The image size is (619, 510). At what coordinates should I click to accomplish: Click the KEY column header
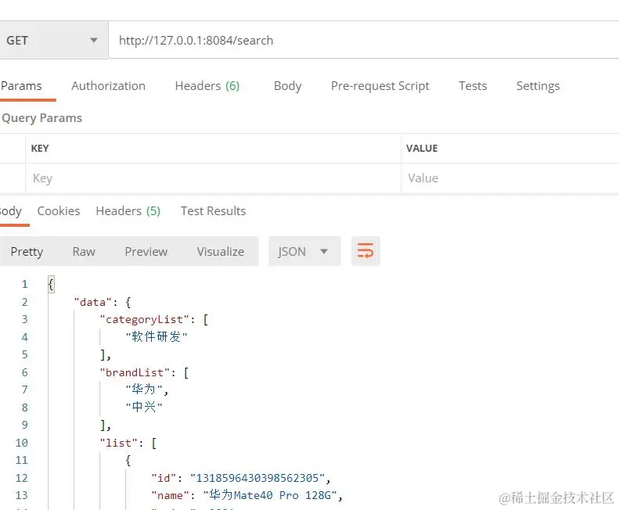pos(40,149)
